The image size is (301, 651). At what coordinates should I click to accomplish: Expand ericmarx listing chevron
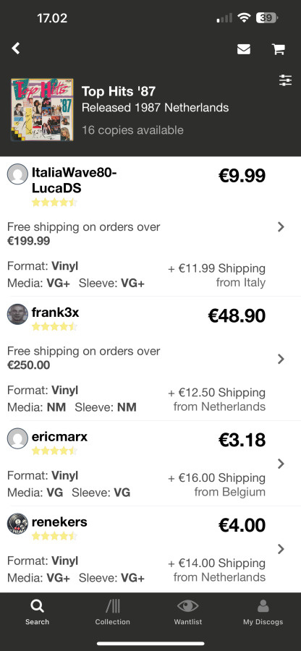pyautogui.click(x=281, y=464)
